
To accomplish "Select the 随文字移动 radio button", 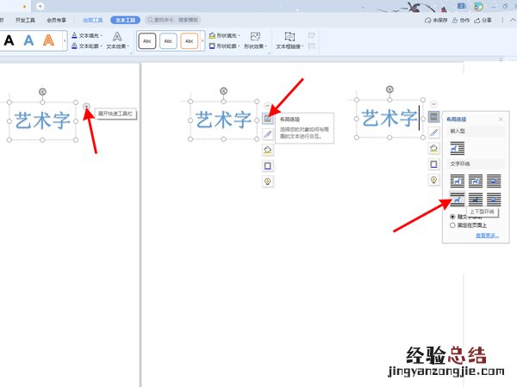I will pyautogui.click(x=454, y=217).
